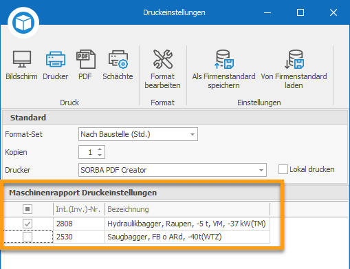Click 'SORBA PDF Creator' printer field text
350x269 pixels.
[113, 170]
